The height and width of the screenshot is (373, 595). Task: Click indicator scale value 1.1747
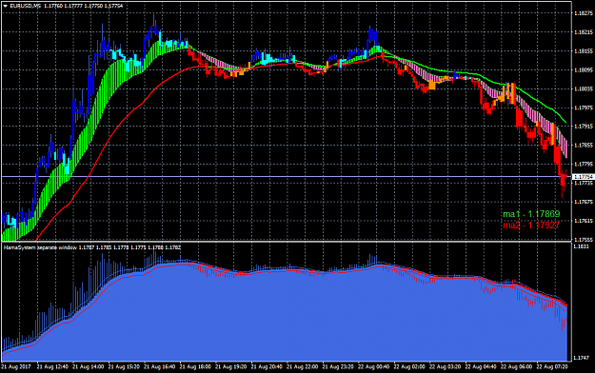(582, 358)
